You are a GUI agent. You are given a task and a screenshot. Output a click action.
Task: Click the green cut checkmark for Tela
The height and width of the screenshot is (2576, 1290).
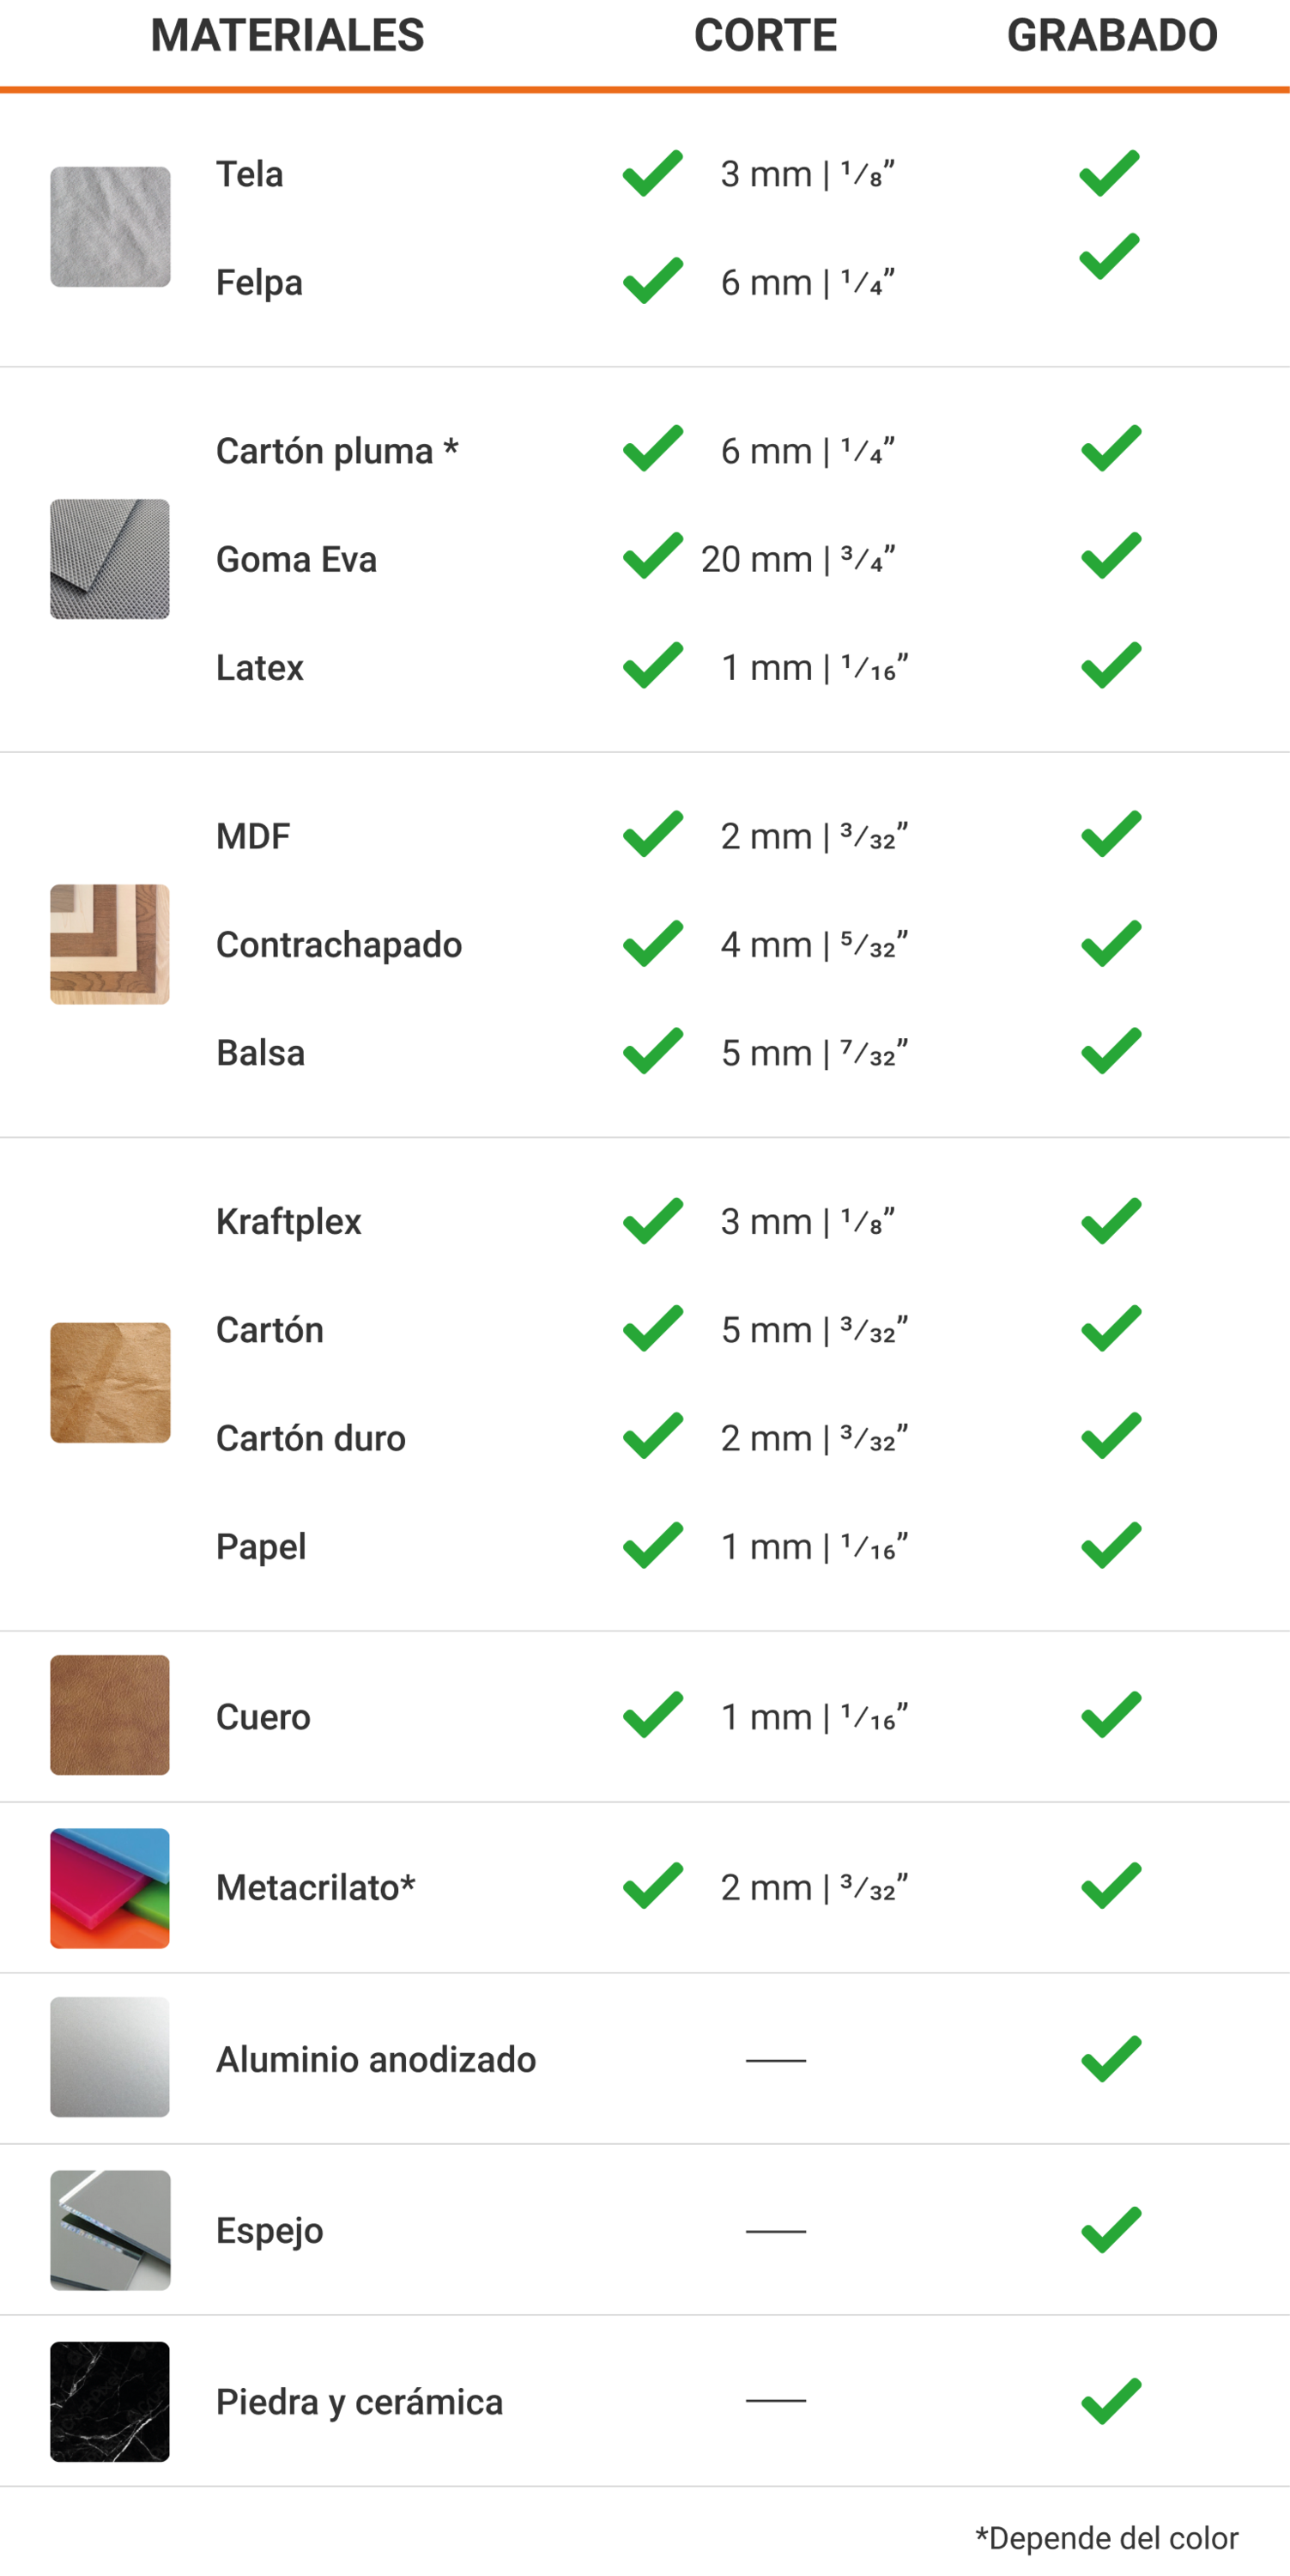click(x=652, y=174)
